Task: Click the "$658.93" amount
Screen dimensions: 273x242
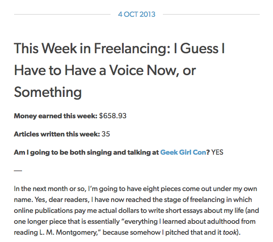Action: (112, 116)
